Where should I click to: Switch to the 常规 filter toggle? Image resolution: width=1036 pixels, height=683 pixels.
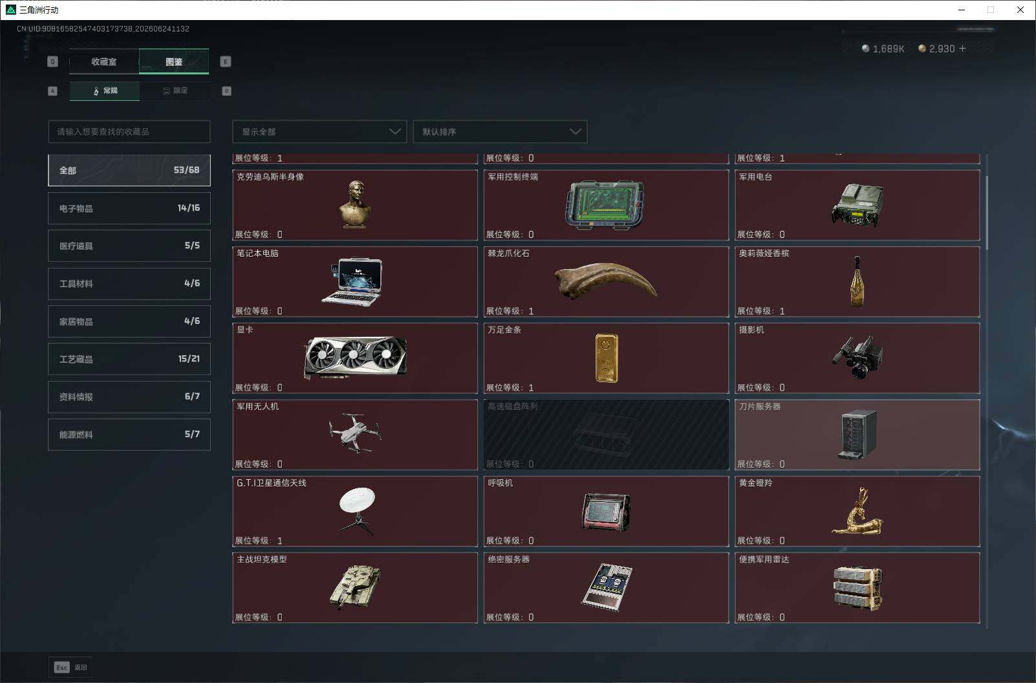click(x=105, y=91)
